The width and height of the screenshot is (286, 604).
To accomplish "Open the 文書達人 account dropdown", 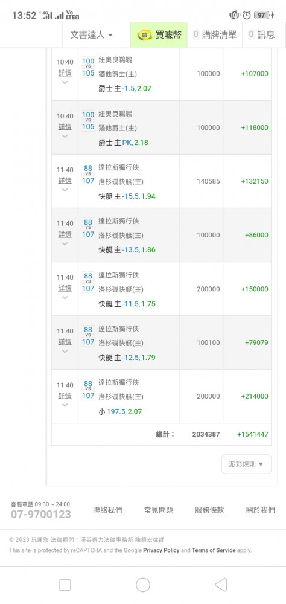I will [91, 34].
